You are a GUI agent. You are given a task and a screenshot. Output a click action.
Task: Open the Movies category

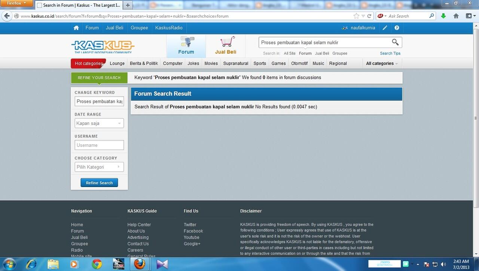pyautogui.click(x=211, y=63)
